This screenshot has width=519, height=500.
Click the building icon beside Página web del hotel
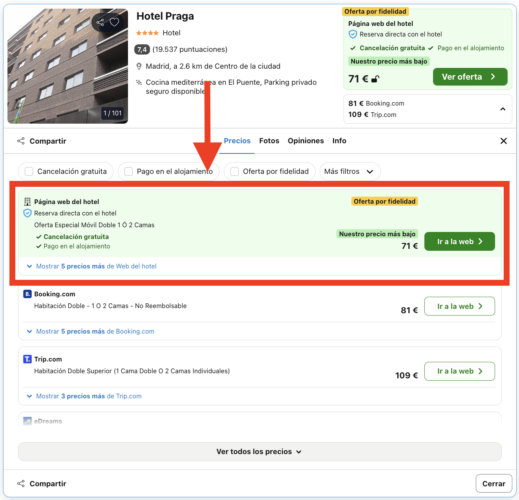click(x=27, y=202)
